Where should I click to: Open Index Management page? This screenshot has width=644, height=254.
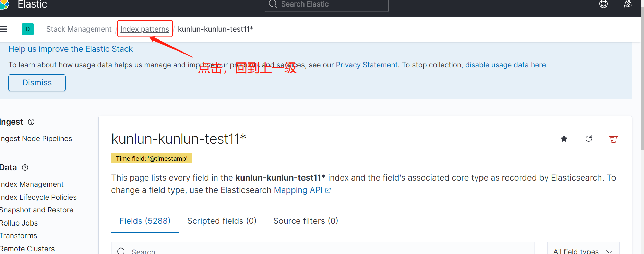(x=32, y=184)
